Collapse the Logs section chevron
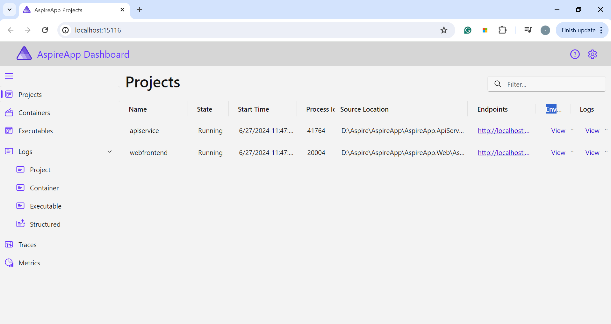The image size is (611, 324). point(110,151)
